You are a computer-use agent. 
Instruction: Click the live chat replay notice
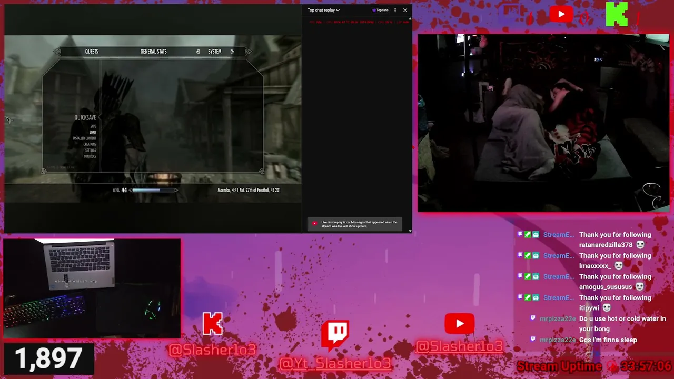coord(355,224)
